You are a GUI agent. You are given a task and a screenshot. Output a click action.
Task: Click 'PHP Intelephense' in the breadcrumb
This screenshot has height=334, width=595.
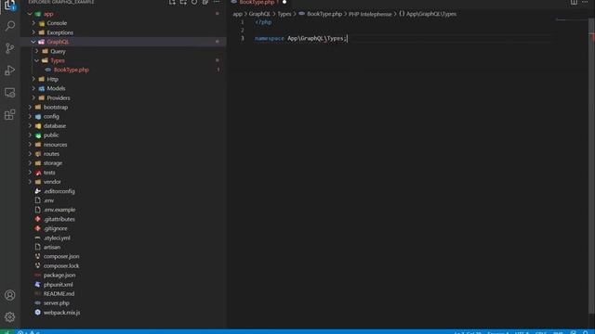click(370, 14)
